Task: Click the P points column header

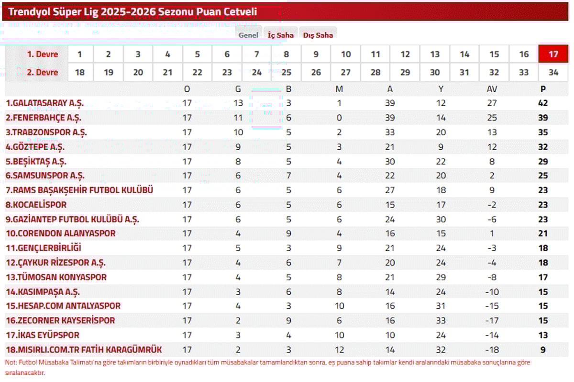Action: (x=543, y=88)
